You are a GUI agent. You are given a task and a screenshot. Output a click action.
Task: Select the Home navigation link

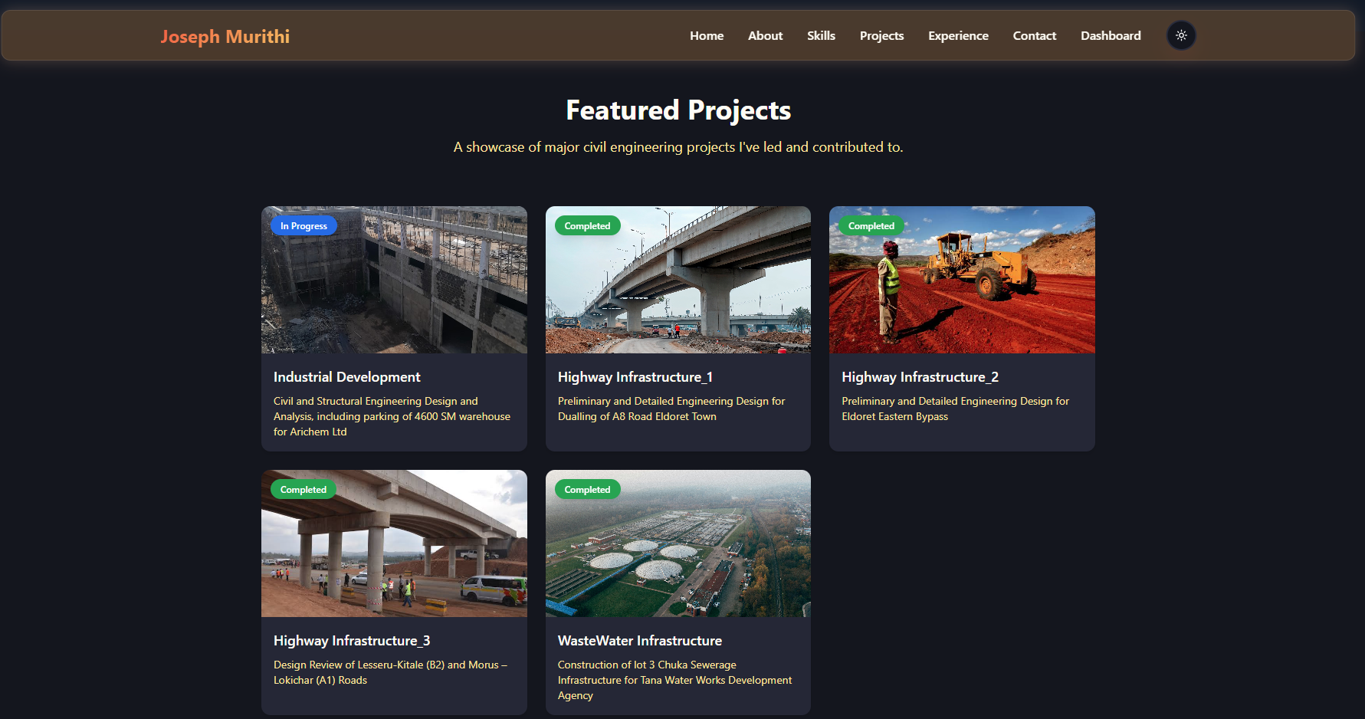[x=706, y=35]
